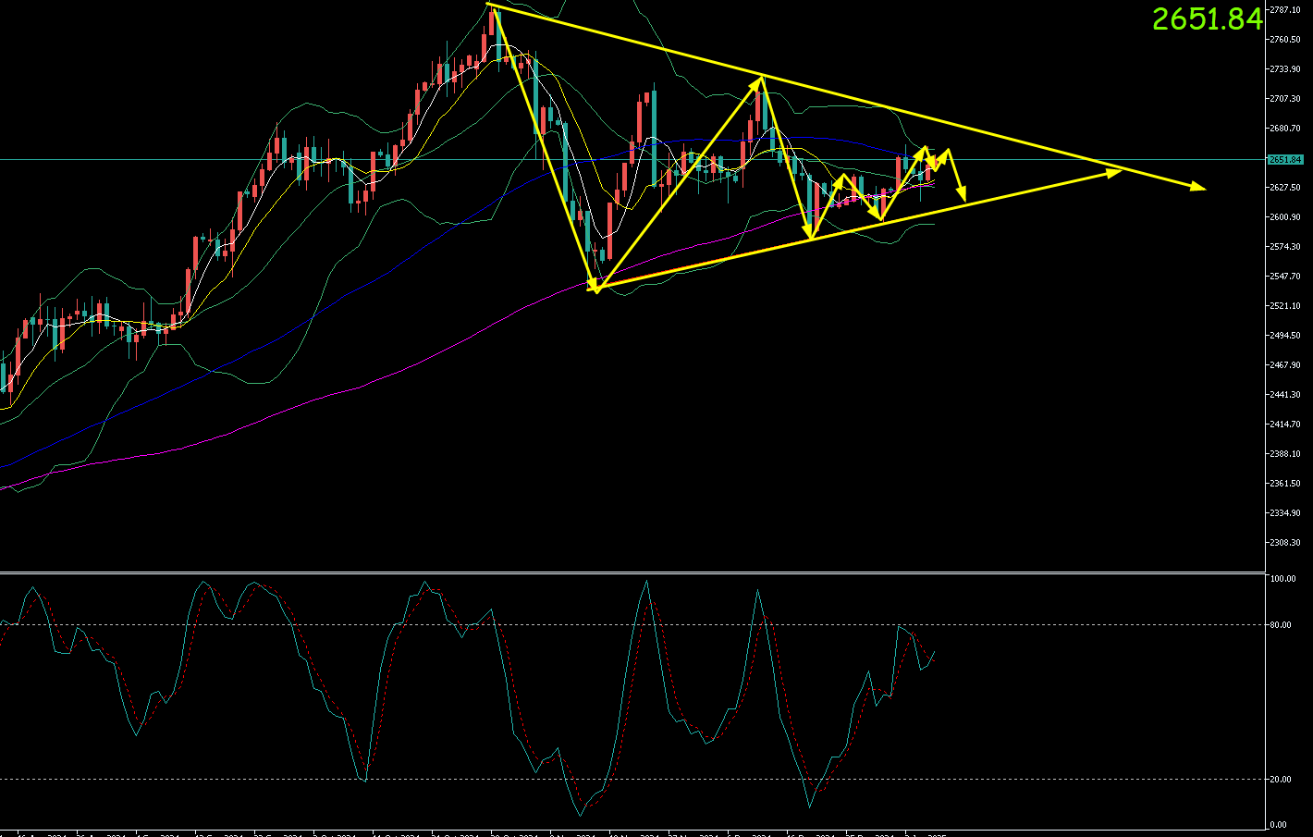Click the 2494.50 price scale value
The height and width of the screenshot is (837, 1313).
1285,336
